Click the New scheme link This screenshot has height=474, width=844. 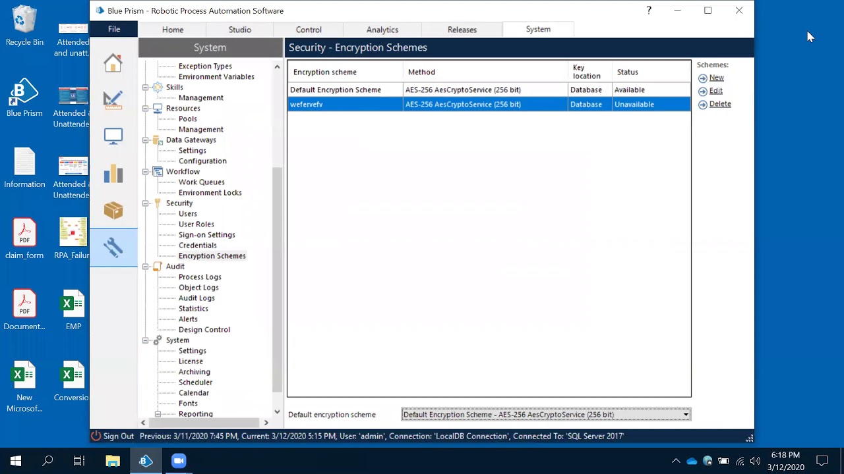[x=716, y=78]
